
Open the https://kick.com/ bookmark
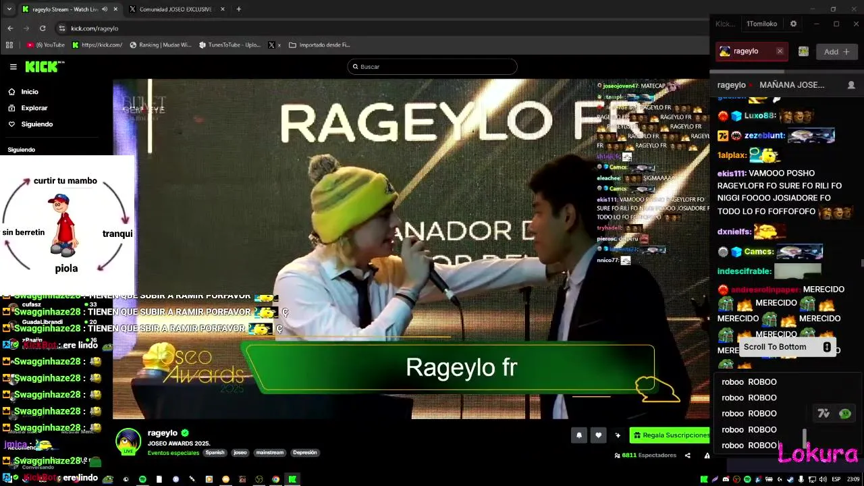click(97, 45)
